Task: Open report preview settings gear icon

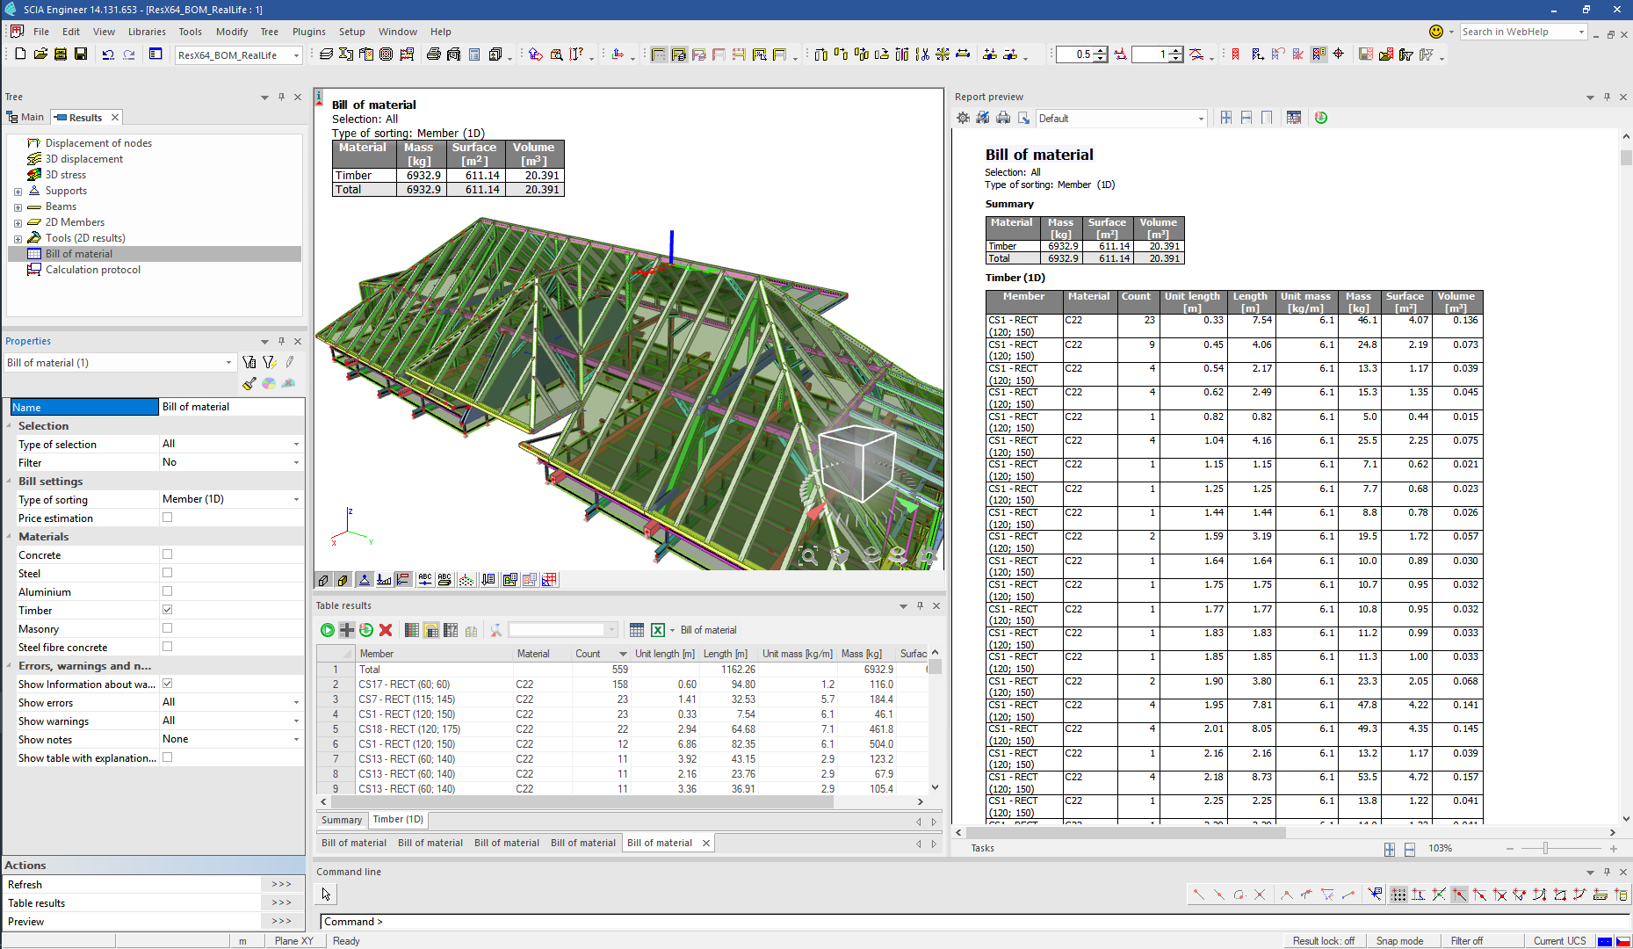Action: point(964,118)
